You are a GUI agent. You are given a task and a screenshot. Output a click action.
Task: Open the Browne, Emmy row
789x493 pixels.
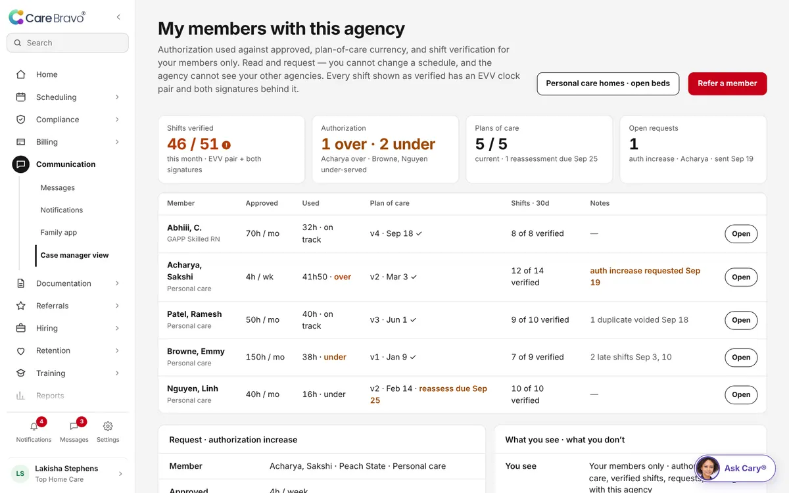741,358
